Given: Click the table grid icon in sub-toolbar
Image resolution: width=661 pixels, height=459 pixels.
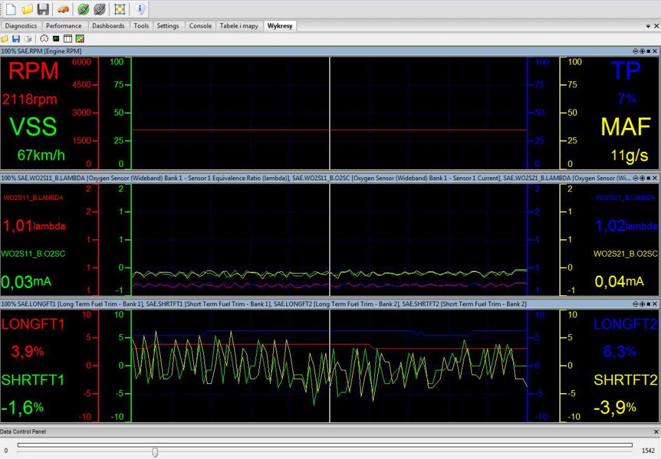Looking at the screenshot, I should [68, 39].
